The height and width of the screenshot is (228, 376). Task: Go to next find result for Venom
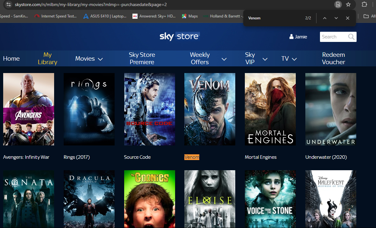click(336, 18)
